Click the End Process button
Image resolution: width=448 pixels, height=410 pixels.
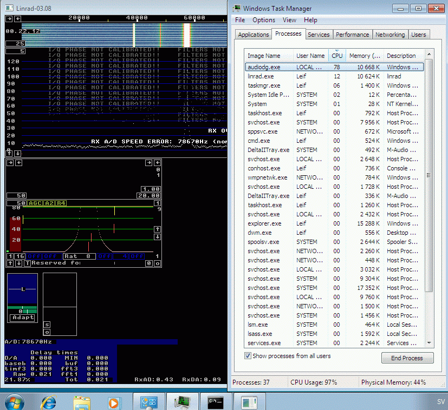pyautogui.click(x=407, y=358)
